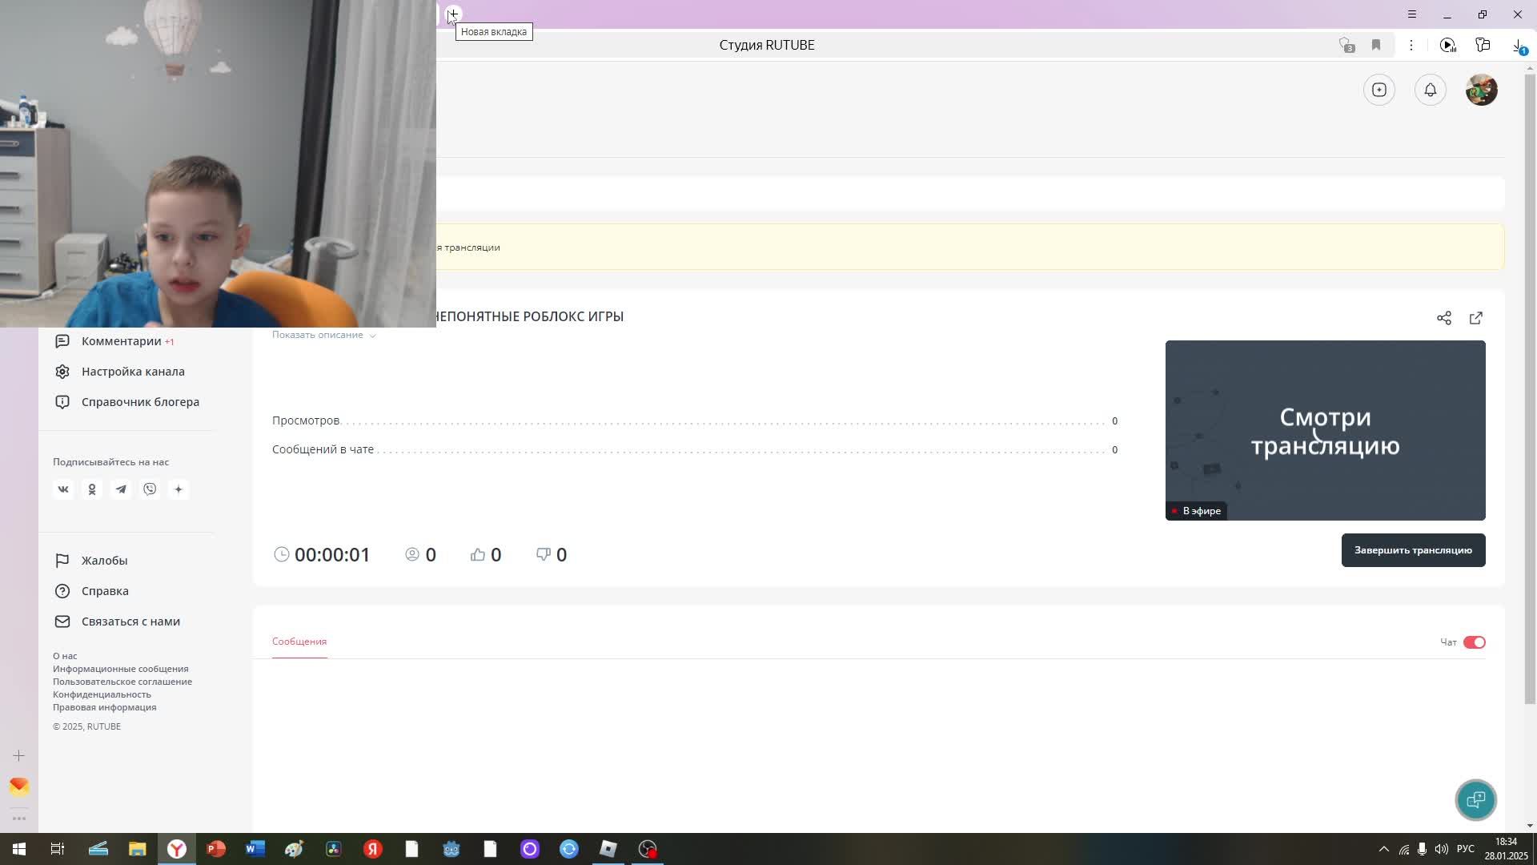This screenshot has width=1537, height=865.
Task: Open the Telegram social link
Action: [x=121, y=489]
